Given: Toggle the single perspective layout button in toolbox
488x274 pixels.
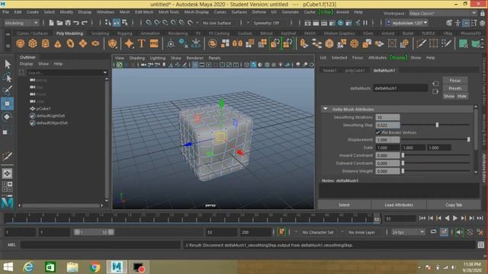Looking at the screenshot, I should [7, 174].
